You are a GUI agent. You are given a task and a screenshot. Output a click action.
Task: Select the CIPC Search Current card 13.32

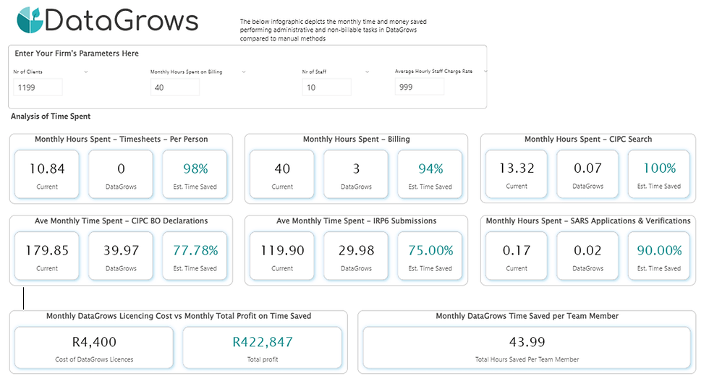pos(517,174)
